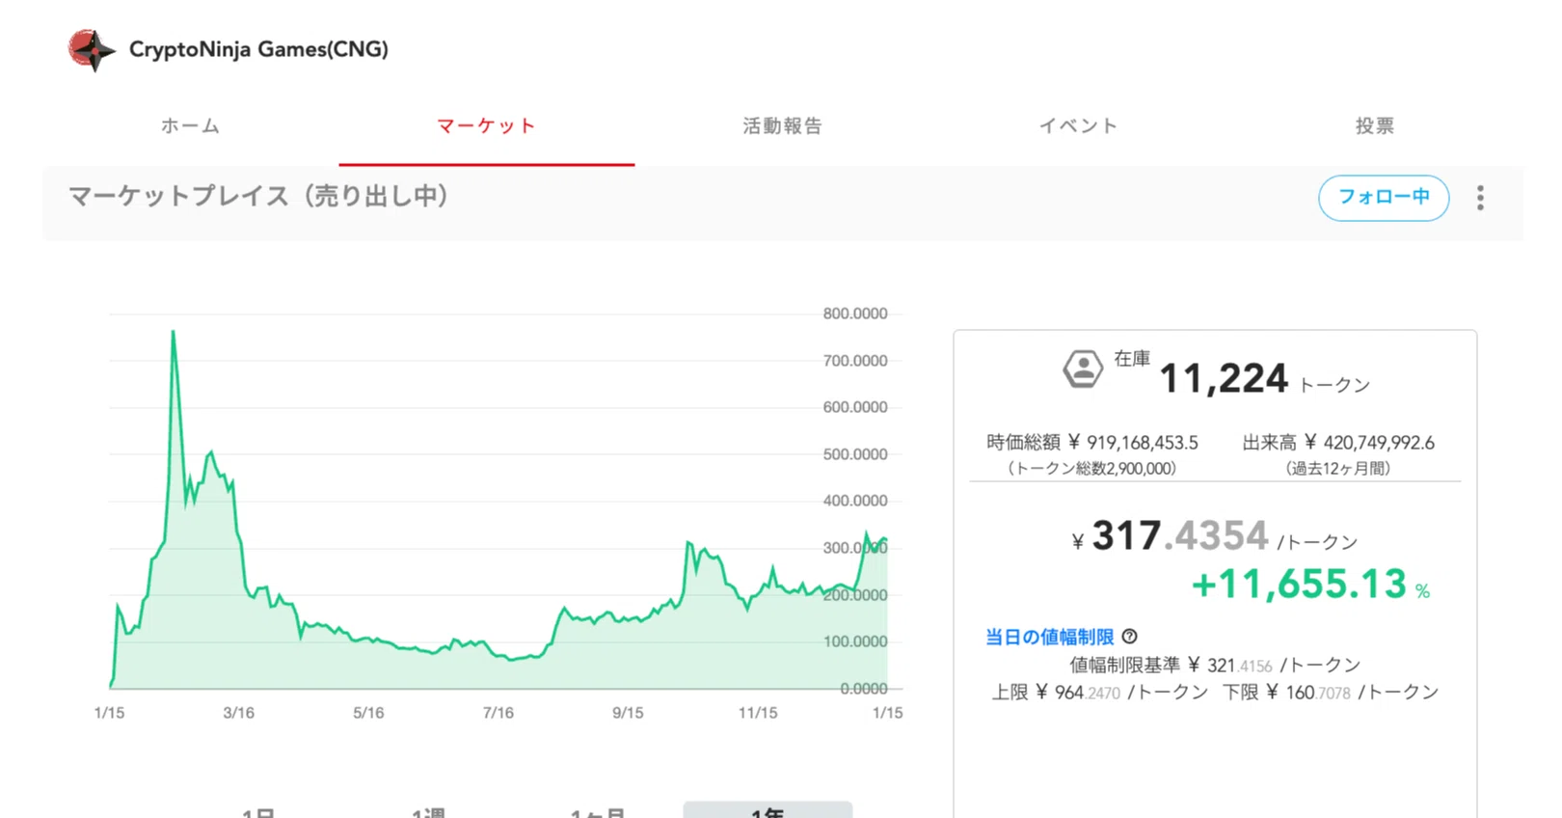Click the stock count 11,224

1223,378
